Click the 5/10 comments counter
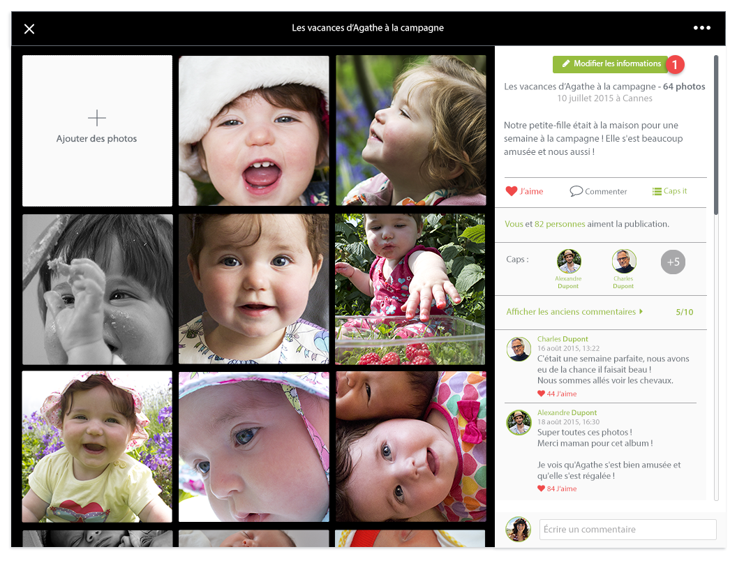The height and width of the screenshot is (561, 737). click(x=685, y=312)
